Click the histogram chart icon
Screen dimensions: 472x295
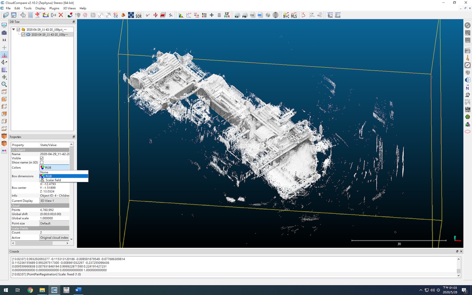(x=181, y=15)
